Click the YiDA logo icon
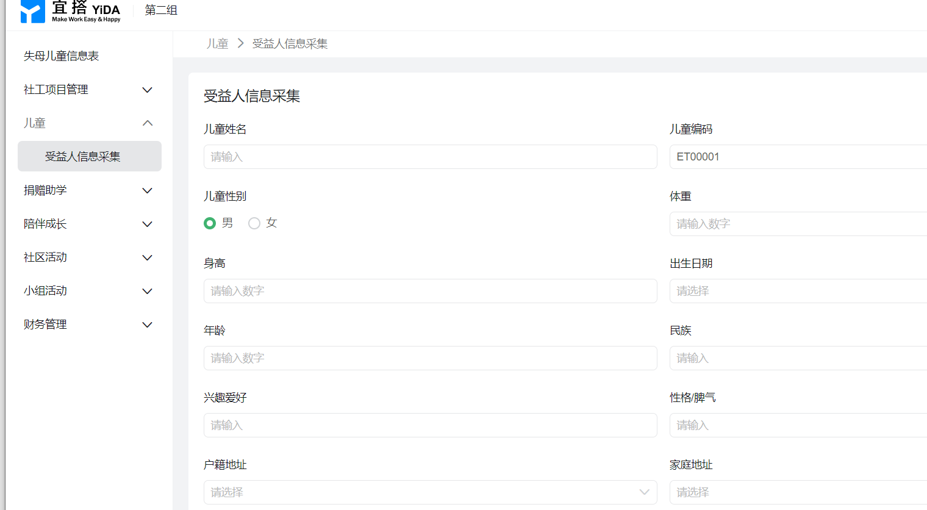The width and height of the screenshot is (927, 510). (x=32, y=11)
